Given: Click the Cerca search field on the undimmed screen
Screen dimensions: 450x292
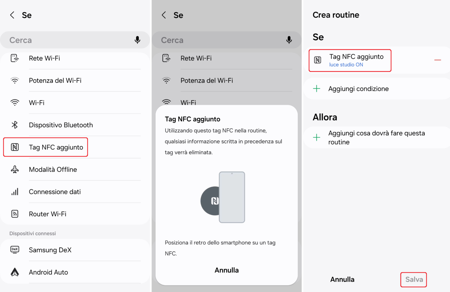Looking at the screenshot, I should (x=67, y=40).
